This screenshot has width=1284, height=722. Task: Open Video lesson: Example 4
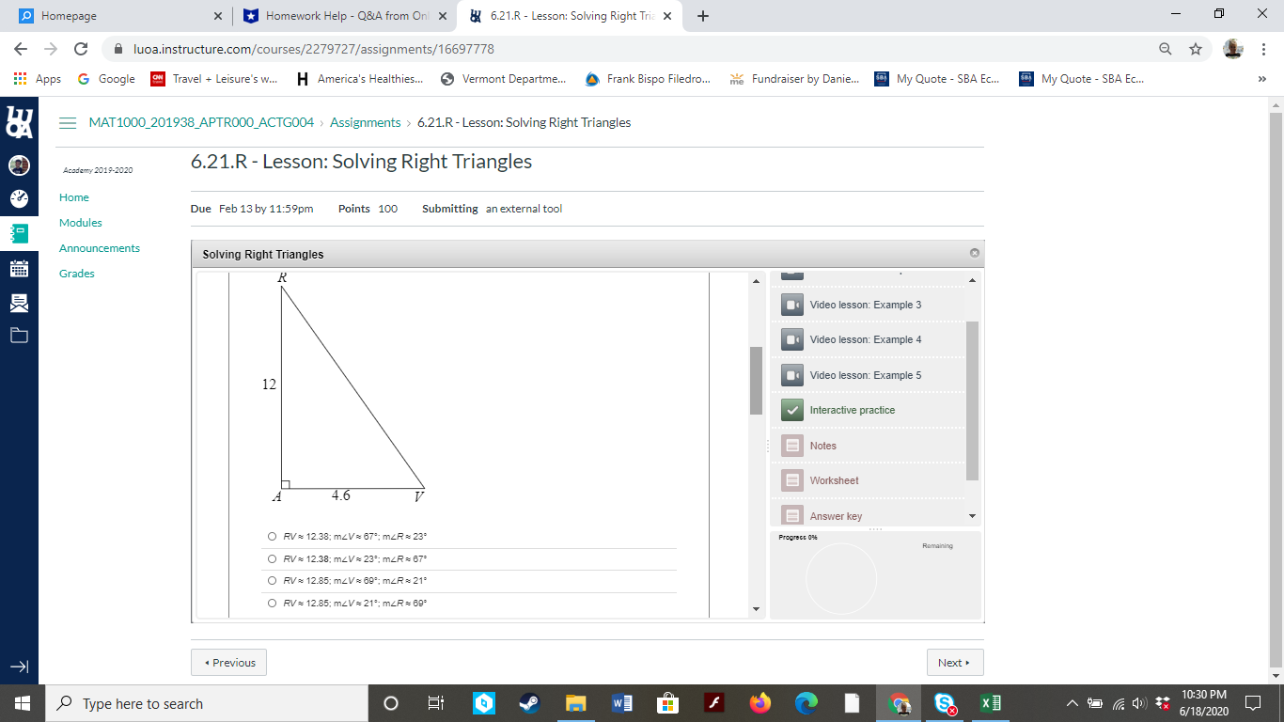click(x=868, y=339)
